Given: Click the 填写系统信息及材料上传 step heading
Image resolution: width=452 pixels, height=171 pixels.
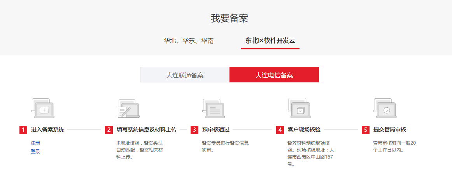Looking at the screenshot, I should click(146, 129).
